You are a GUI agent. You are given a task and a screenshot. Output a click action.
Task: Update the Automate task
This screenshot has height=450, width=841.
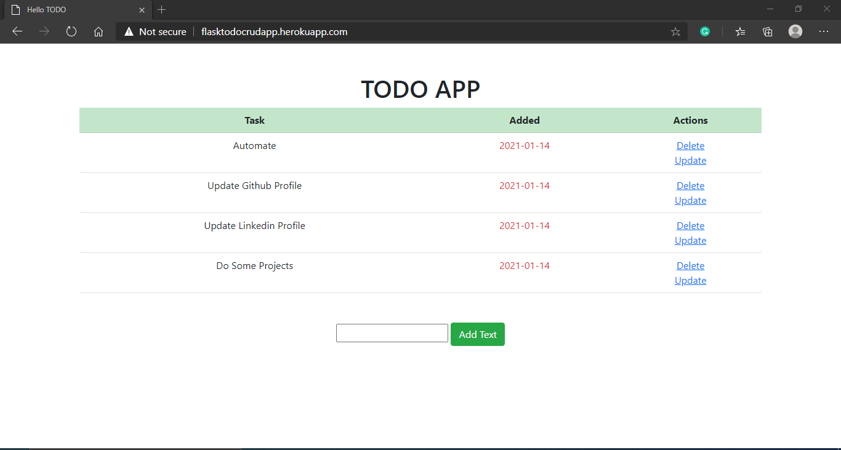click(x=690, y=160)
